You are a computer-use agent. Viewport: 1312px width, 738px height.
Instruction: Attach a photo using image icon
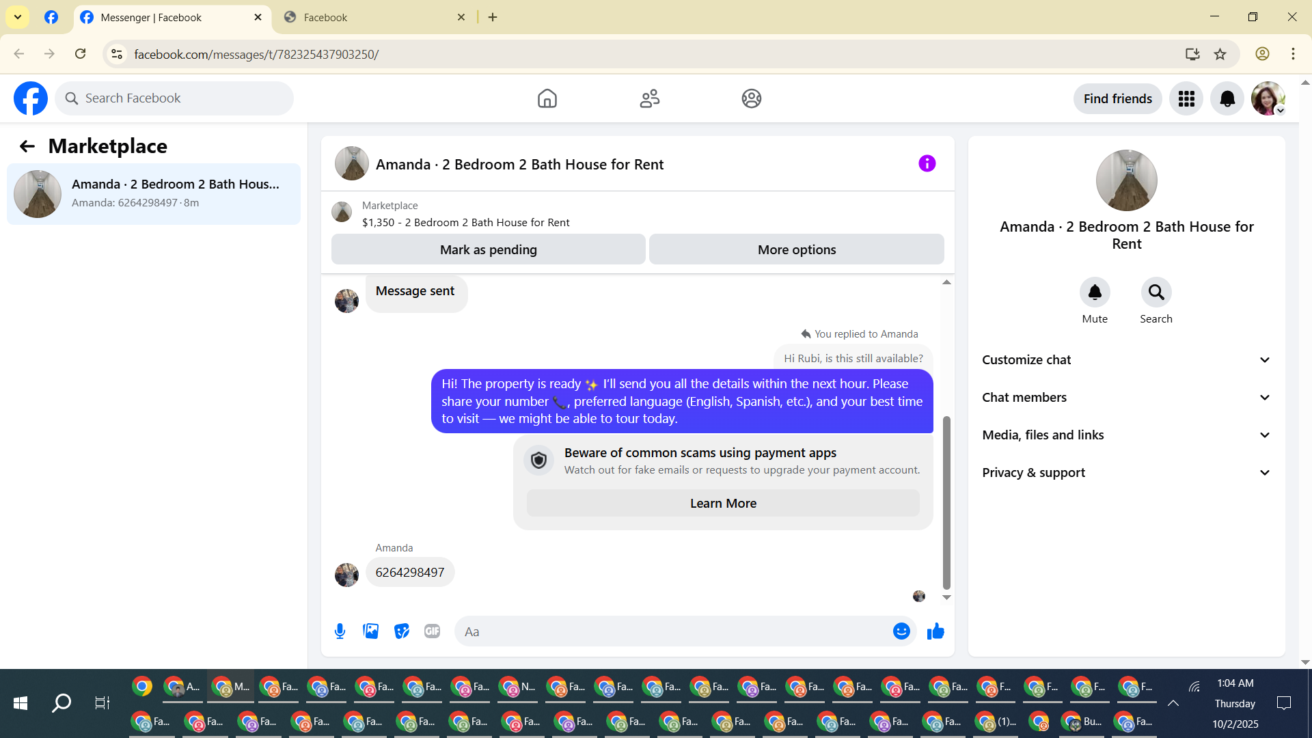(x=371, y=631)
